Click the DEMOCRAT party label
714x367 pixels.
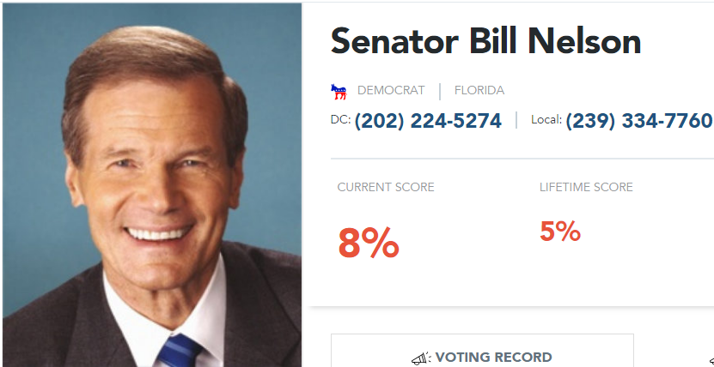(391, 90)
